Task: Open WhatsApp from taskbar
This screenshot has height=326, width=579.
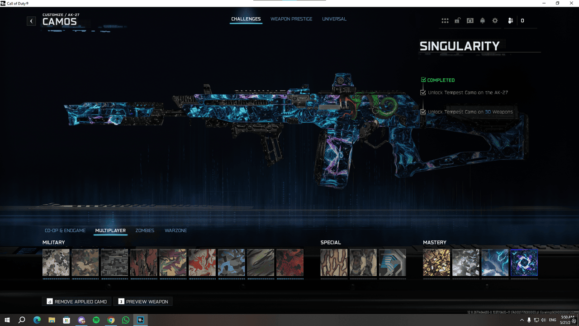Action: click(126, 320)
